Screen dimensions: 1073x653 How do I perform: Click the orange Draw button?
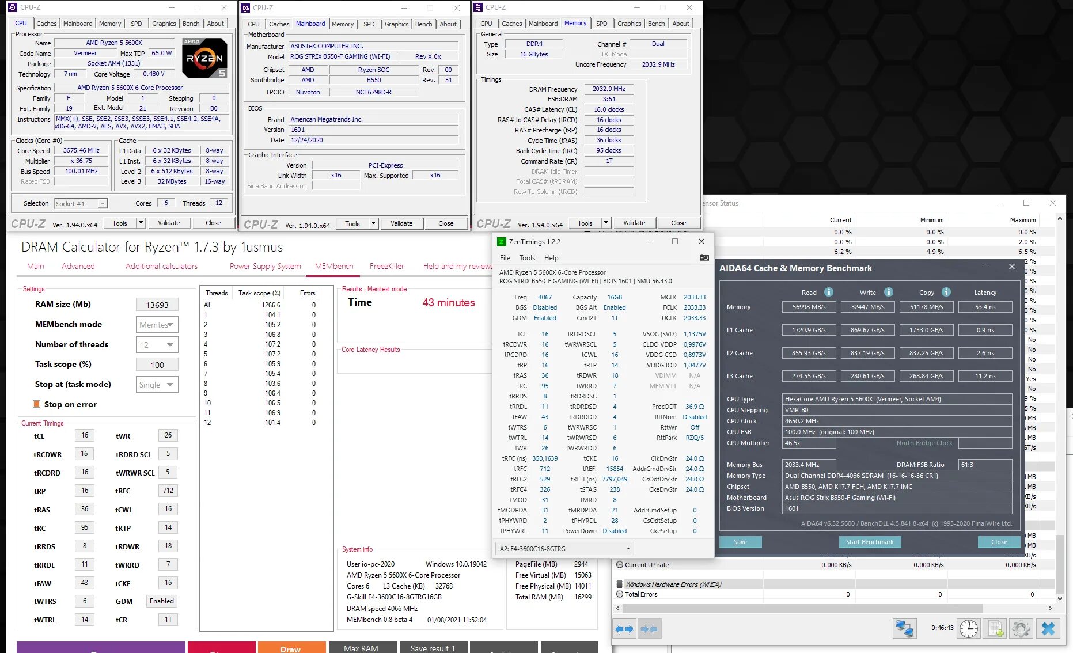pyautogui.click(x=291, y=648)
